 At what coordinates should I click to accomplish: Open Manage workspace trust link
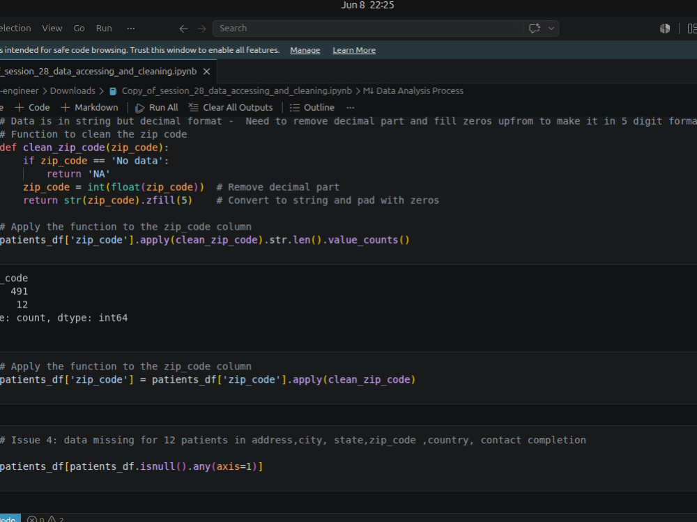coord(305,50)
